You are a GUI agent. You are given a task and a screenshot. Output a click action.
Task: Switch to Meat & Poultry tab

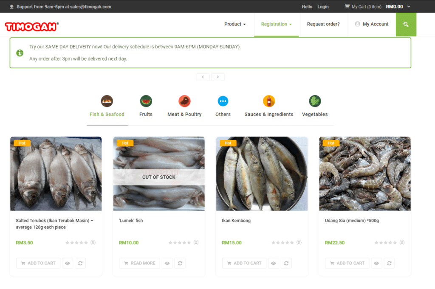(184, 114)
